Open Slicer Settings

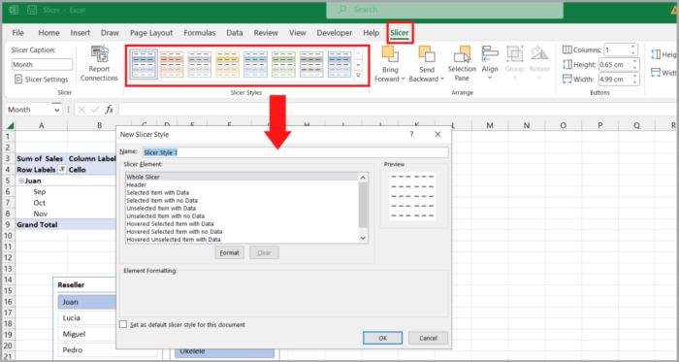[41, 80]
